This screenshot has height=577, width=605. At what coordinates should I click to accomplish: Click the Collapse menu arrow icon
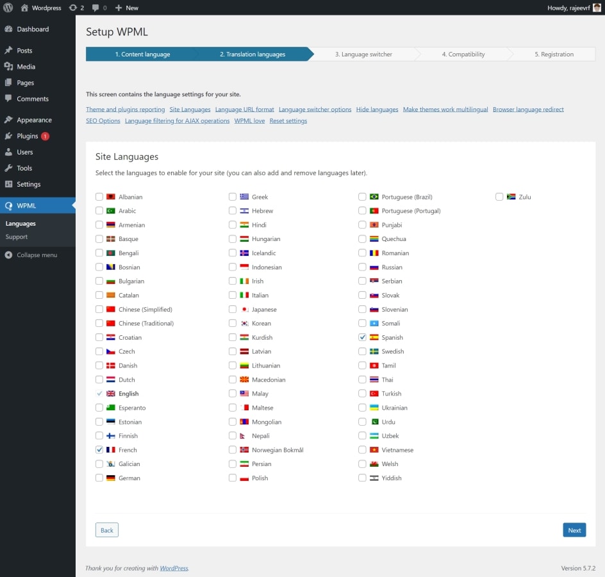coord(8,255)
